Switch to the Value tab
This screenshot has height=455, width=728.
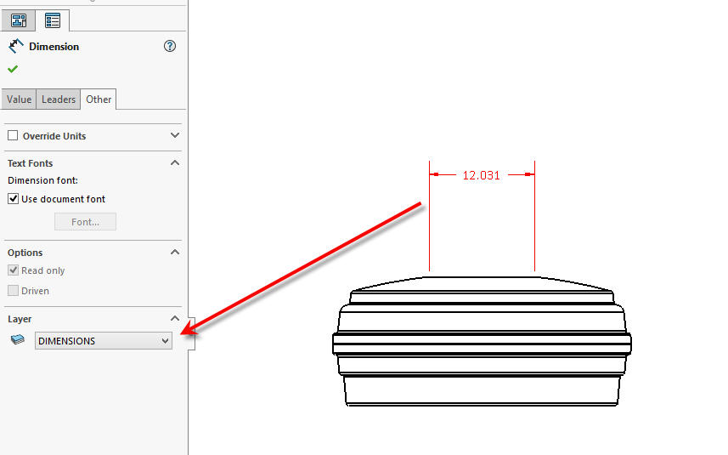[19, 100]
